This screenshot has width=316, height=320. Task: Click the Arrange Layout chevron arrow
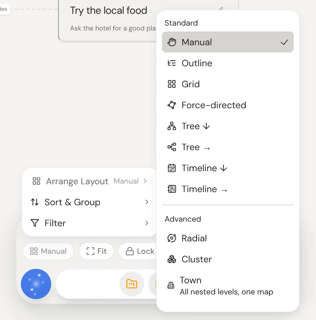(x=145, y=181)
